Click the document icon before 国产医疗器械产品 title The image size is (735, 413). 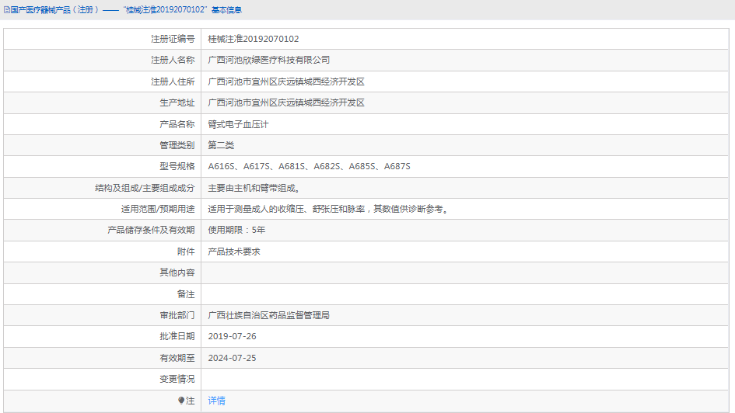click(x=6, y=10)
